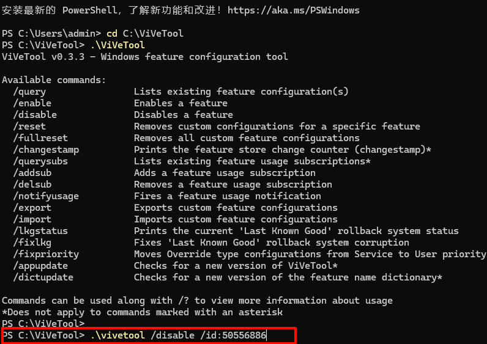Click the /dictupdate command entry
Image resolution: width=487 pixels, height=344 pixels.
coord(43,277)
